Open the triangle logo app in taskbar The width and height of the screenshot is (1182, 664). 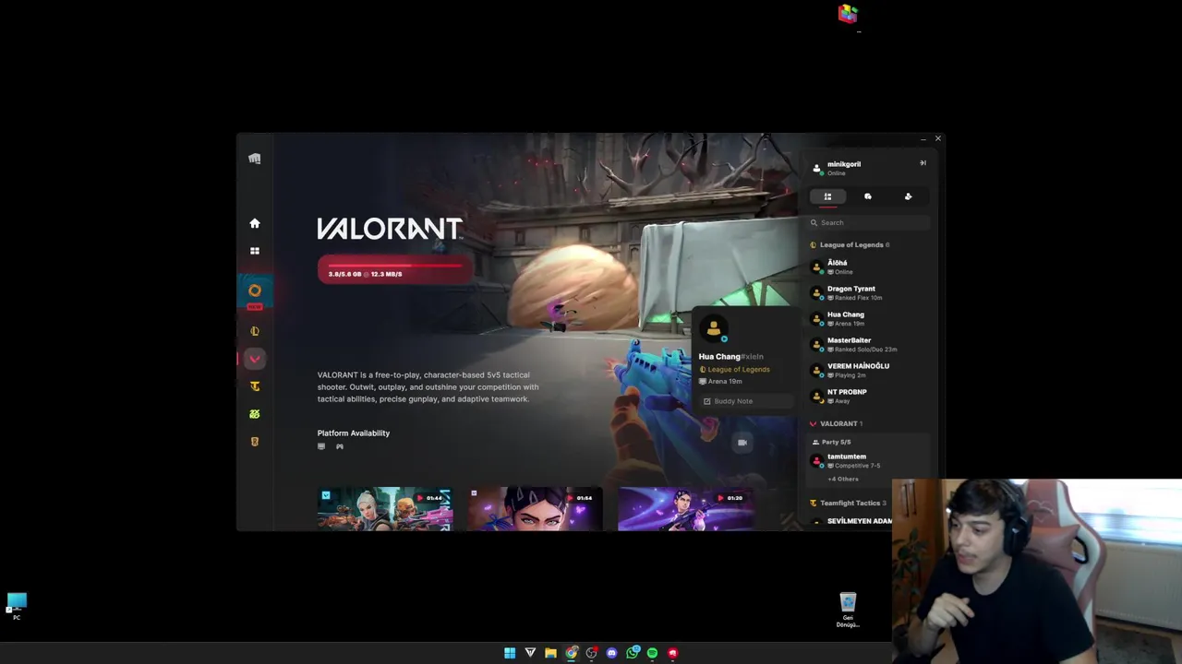(530, 653)
